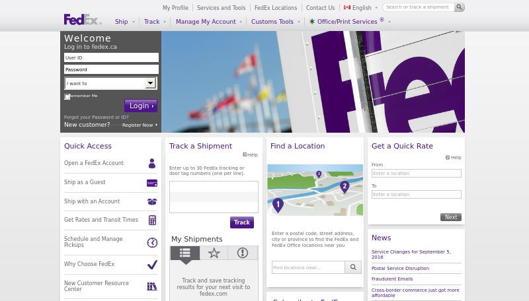The height and width of the screenshot is (301, 529).
Task: Open Fraudulent Emails news link
Action: point(392,279)
